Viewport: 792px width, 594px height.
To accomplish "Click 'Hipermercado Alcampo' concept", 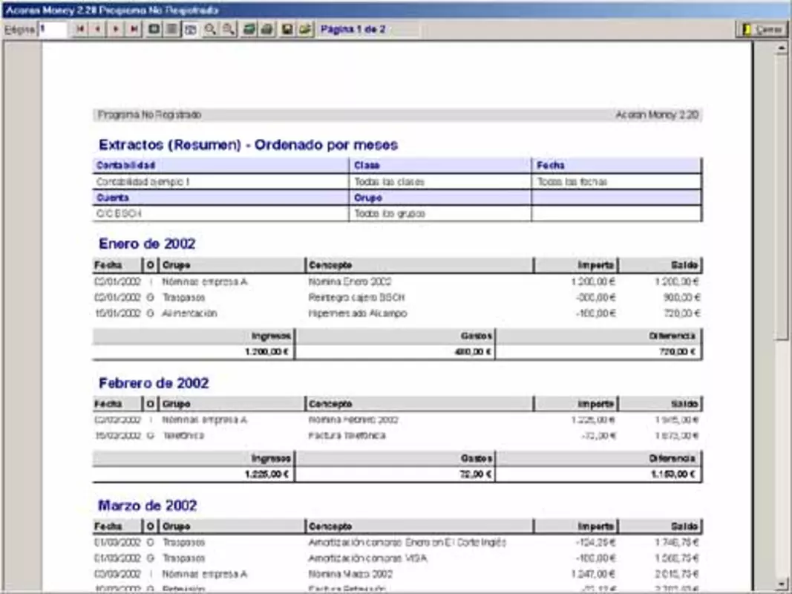I will coord(358,313).
